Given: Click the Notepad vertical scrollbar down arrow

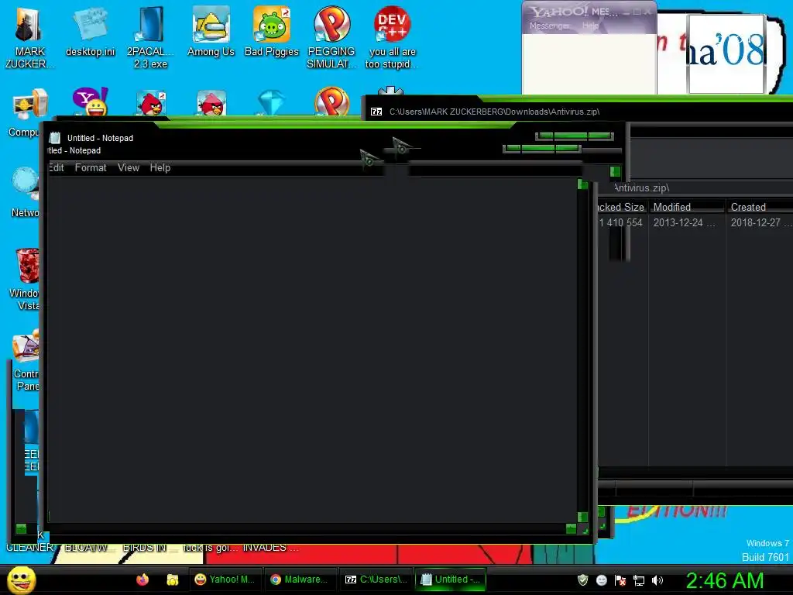Looking at the screenshot, I should (582, 517).
